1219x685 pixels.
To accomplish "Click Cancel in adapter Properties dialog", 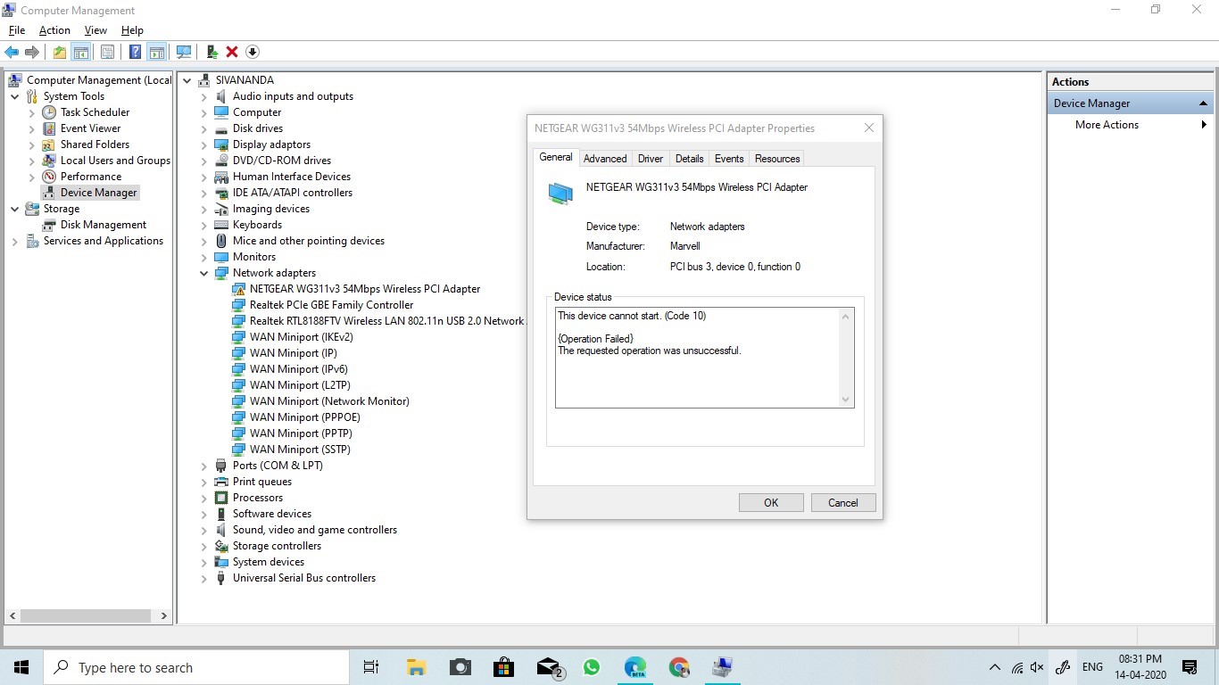I will [843, 503].
